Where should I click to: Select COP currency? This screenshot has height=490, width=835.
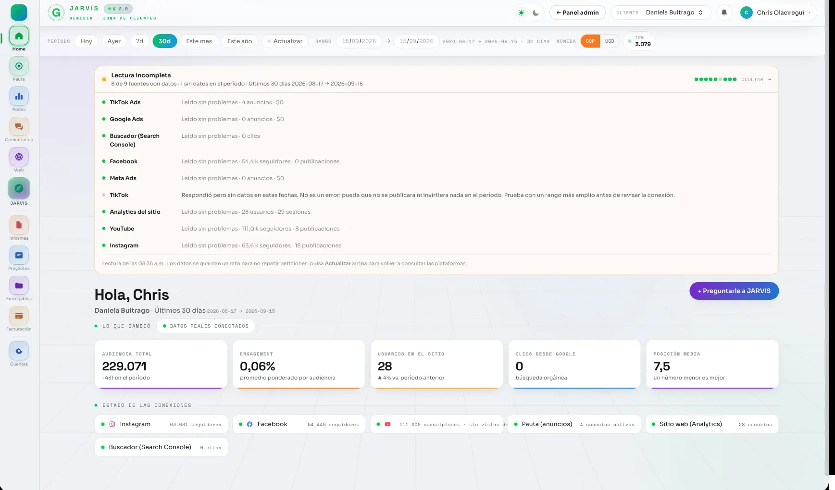click(x=590, y=41)
